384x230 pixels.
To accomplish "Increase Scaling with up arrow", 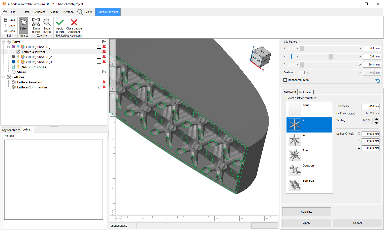I will [x=376, y=119].
